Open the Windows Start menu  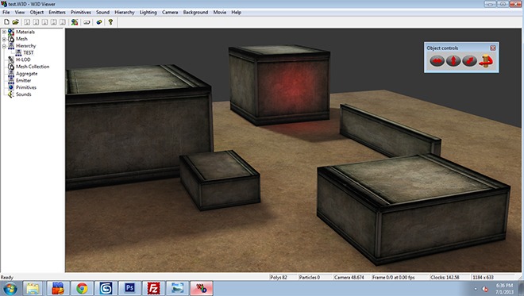coord(10,289)
